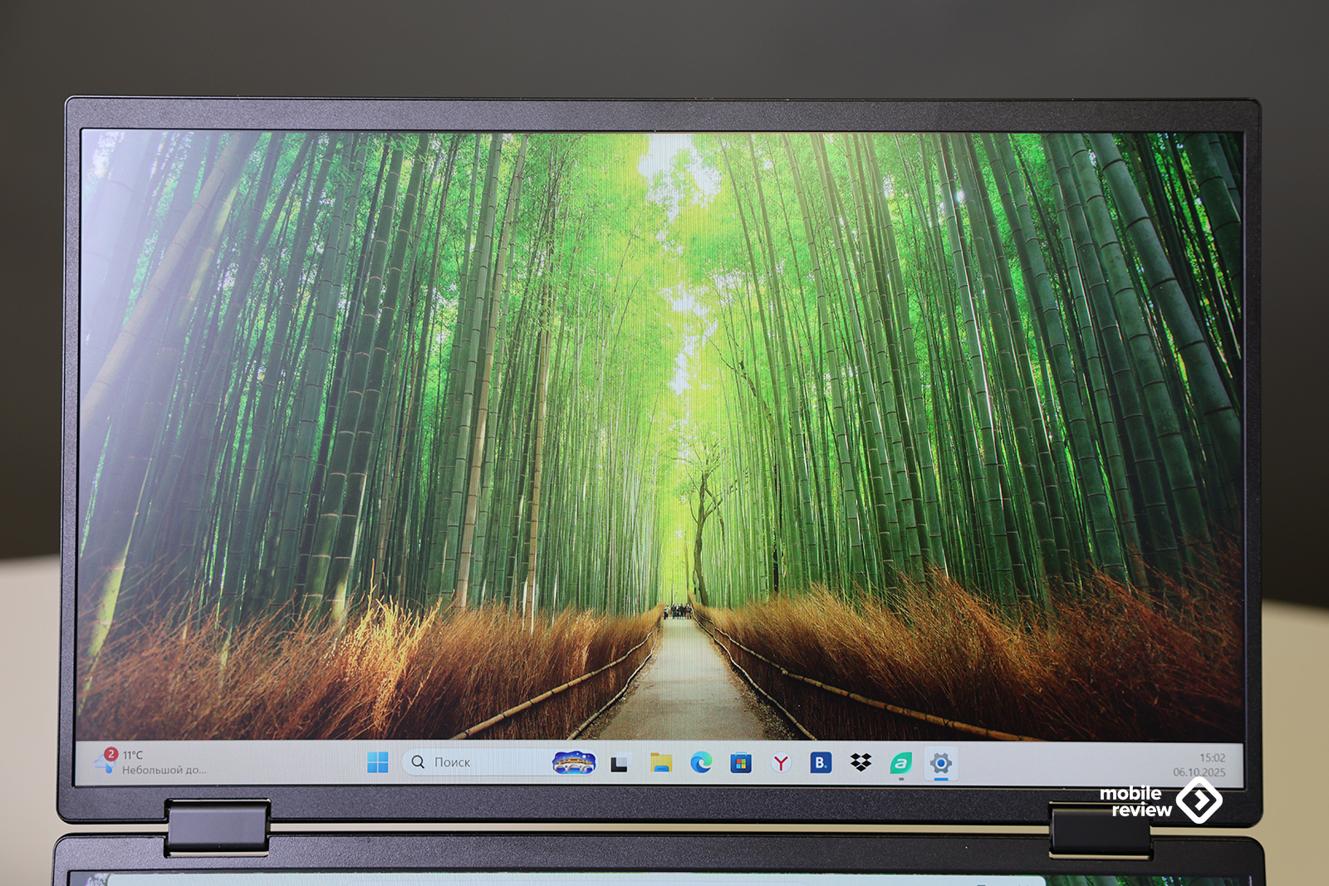Launch Yandex Browser from the taskbar
The width and height of the screenshot is (1329, 886).
(781, 763)
